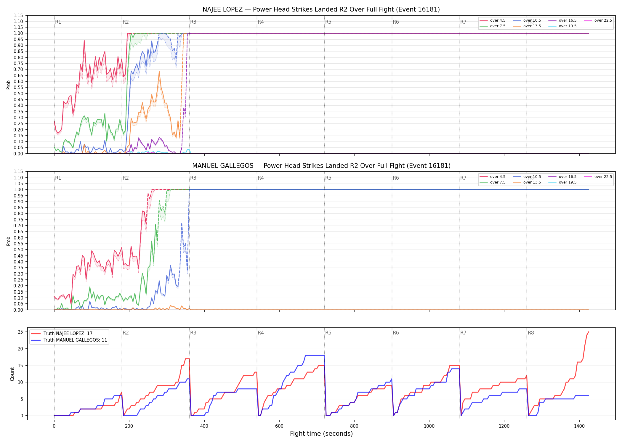Screen dimensions: 622x444
Task: Click the 200 tick on the x-axis
Action: coord(129,426)
